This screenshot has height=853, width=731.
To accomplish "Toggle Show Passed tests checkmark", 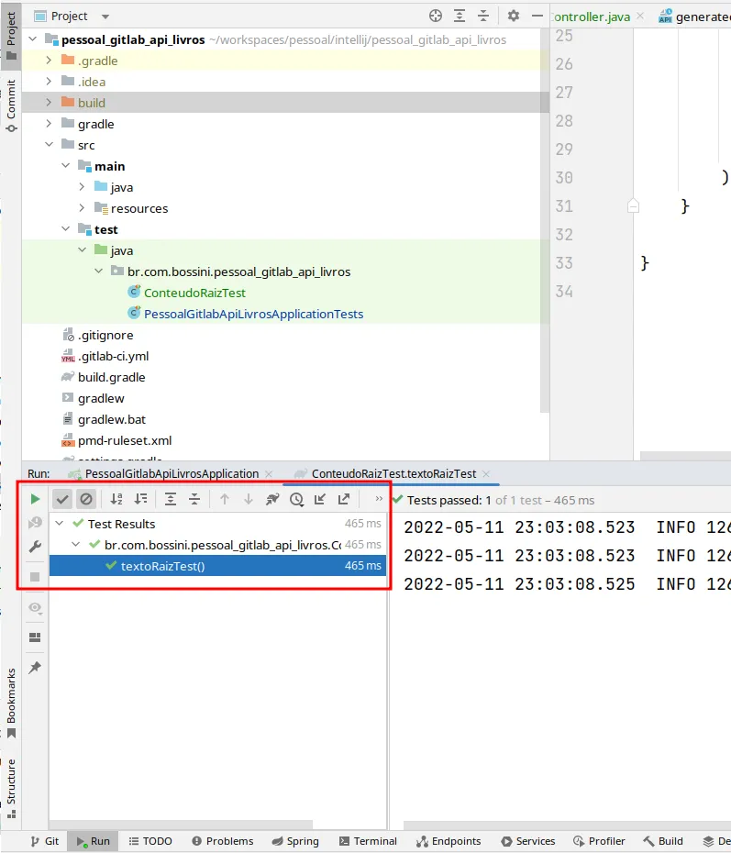I will pyautogui.click(x=62, y=499).
